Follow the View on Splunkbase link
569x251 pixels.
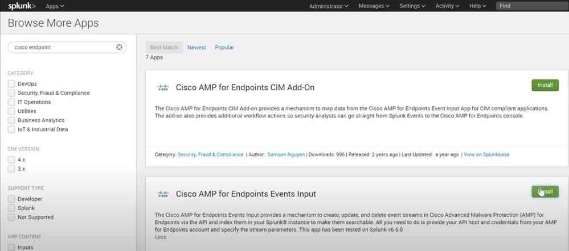[x=486, y=154]
